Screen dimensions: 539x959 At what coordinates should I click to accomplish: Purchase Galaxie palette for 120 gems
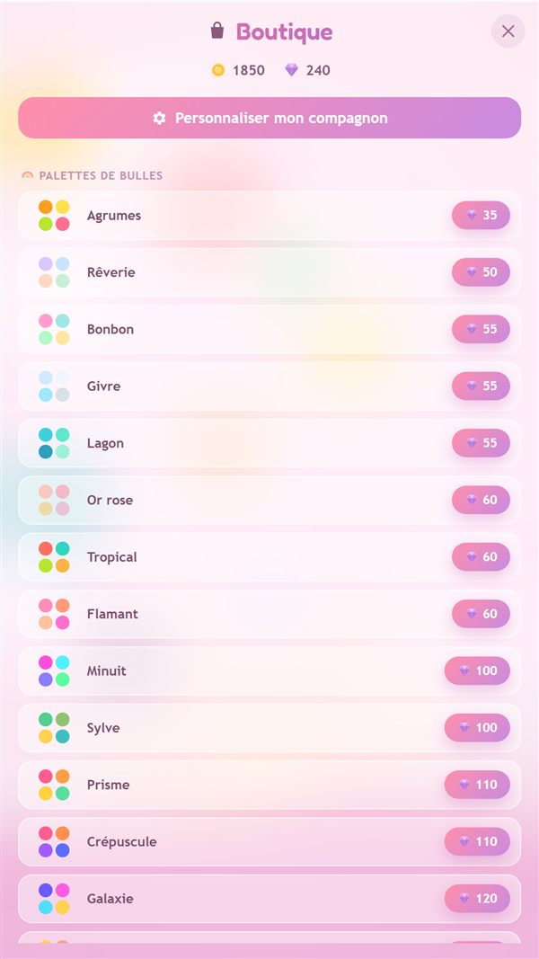pyautogui.click(x=477, y=899)
